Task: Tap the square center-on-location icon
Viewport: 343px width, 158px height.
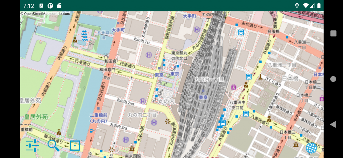Action: pos(75,146)
